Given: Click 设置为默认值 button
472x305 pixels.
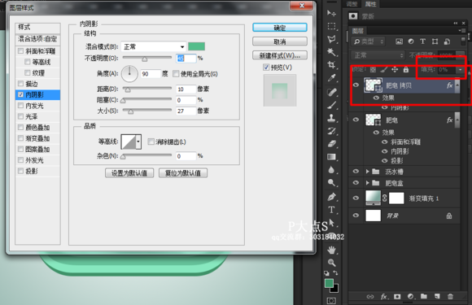Looking at the screenshot, I should [129, 173].
